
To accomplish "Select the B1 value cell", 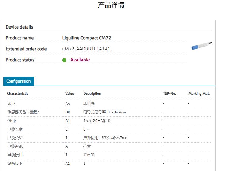I will (x=67, y=121).
